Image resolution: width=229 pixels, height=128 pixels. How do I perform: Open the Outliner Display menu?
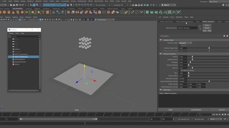click(11, 33)
